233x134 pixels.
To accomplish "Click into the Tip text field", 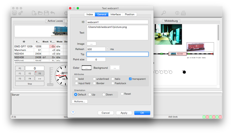I will [x=117, y=54].
